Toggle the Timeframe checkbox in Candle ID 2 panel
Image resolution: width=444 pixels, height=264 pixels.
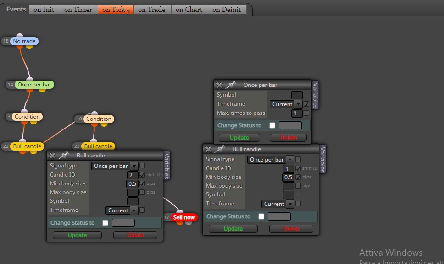[x=142, y=210]
